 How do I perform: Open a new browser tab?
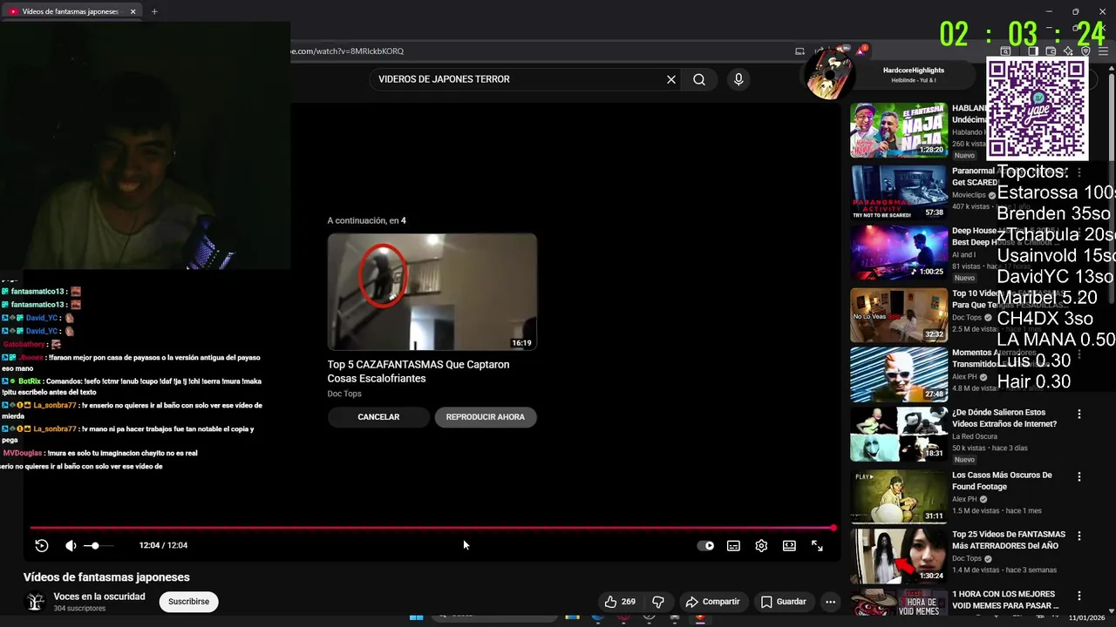154,11
